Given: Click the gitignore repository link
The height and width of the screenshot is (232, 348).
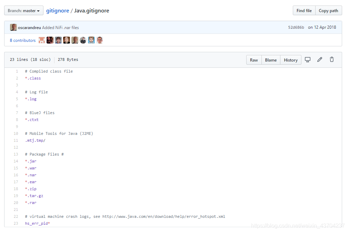Looking at the screenshot, I should (x=58, y=11).
